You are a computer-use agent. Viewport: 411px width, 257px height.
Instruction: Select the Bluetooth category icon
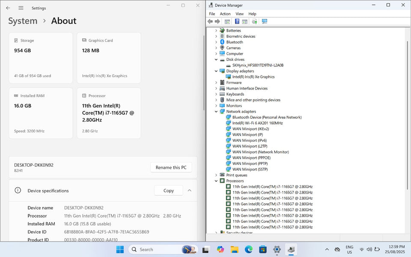coord(222,42)
